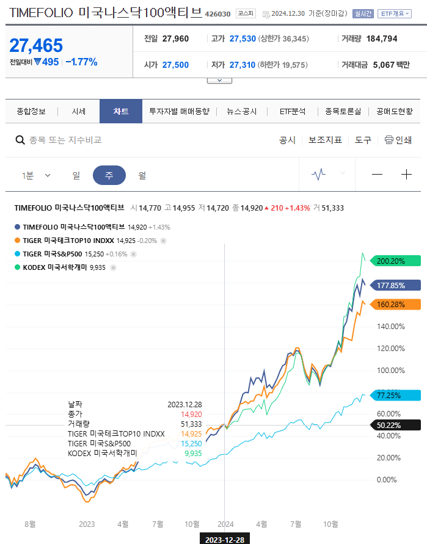The image size is (427, 544).
Task: Open the 종목토론실 tab
Action: [x=343, y=111]
